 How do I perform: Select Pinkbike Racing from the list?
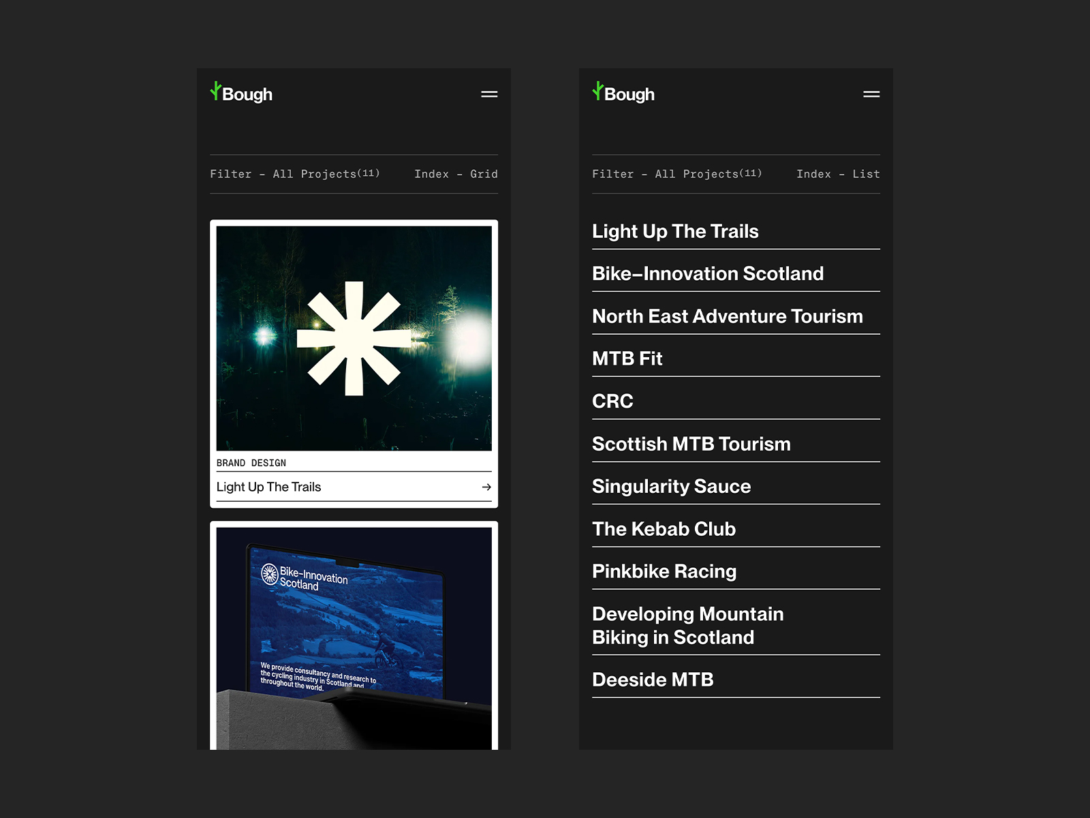pyautogui.click(x=664, y=571)
